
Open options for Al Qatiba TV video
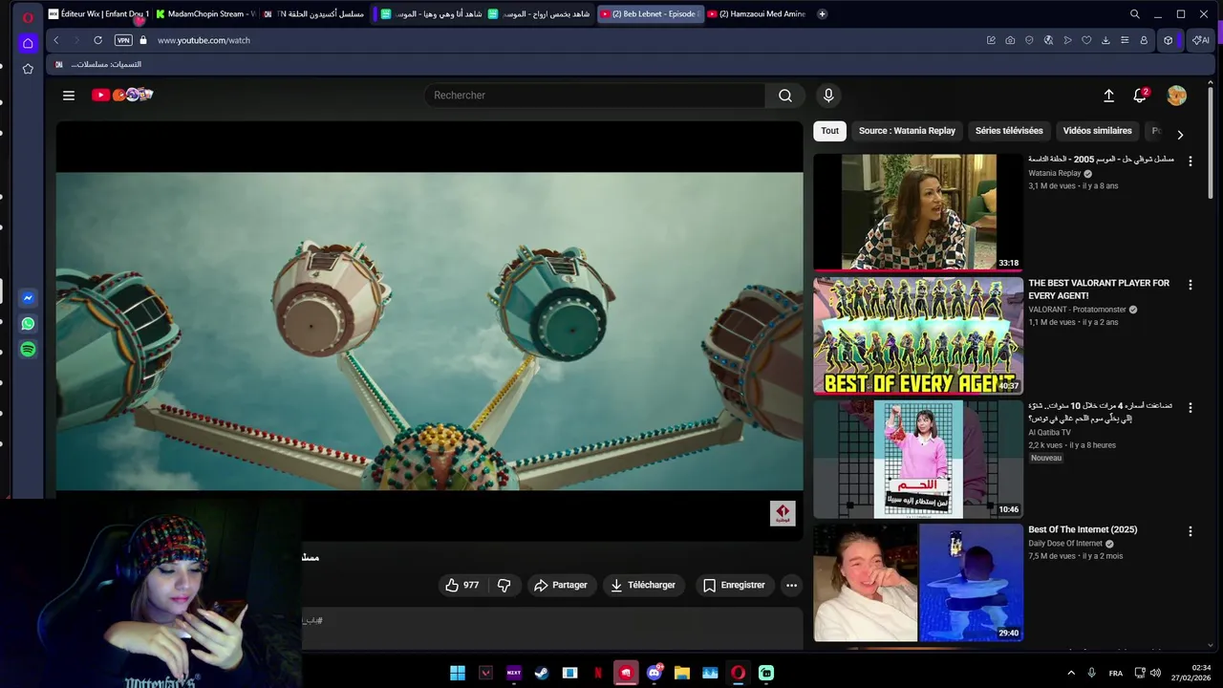pyautogui.click(x=1190, y=408)
